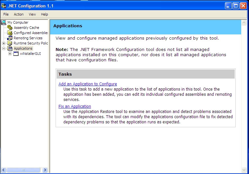The image size is (249, 174).
Task: Click the tree pane horizontal scrollbar thumb
Action: point(23,170)
